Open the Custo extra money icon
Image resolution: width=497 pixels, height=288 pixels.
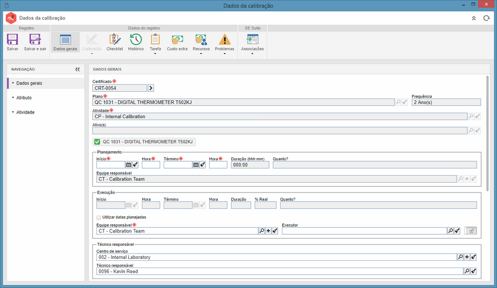click(177, 40)
